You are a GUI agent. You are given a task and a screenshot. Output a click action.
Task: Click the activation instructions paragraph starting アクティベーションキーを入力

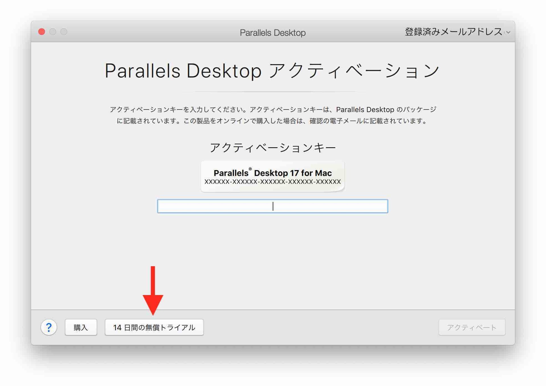point(272,115)
